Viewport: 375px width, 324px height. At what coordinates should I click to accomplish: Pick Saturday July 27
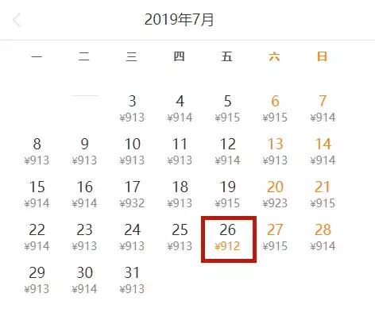tap(275, 237)
